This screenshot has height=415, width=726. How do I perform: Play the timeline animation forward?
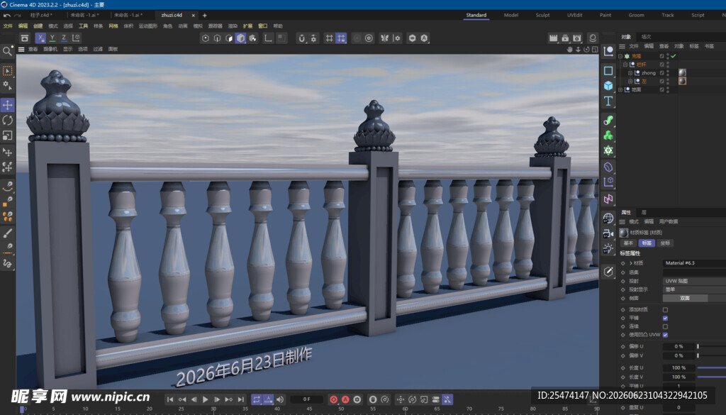205,399
